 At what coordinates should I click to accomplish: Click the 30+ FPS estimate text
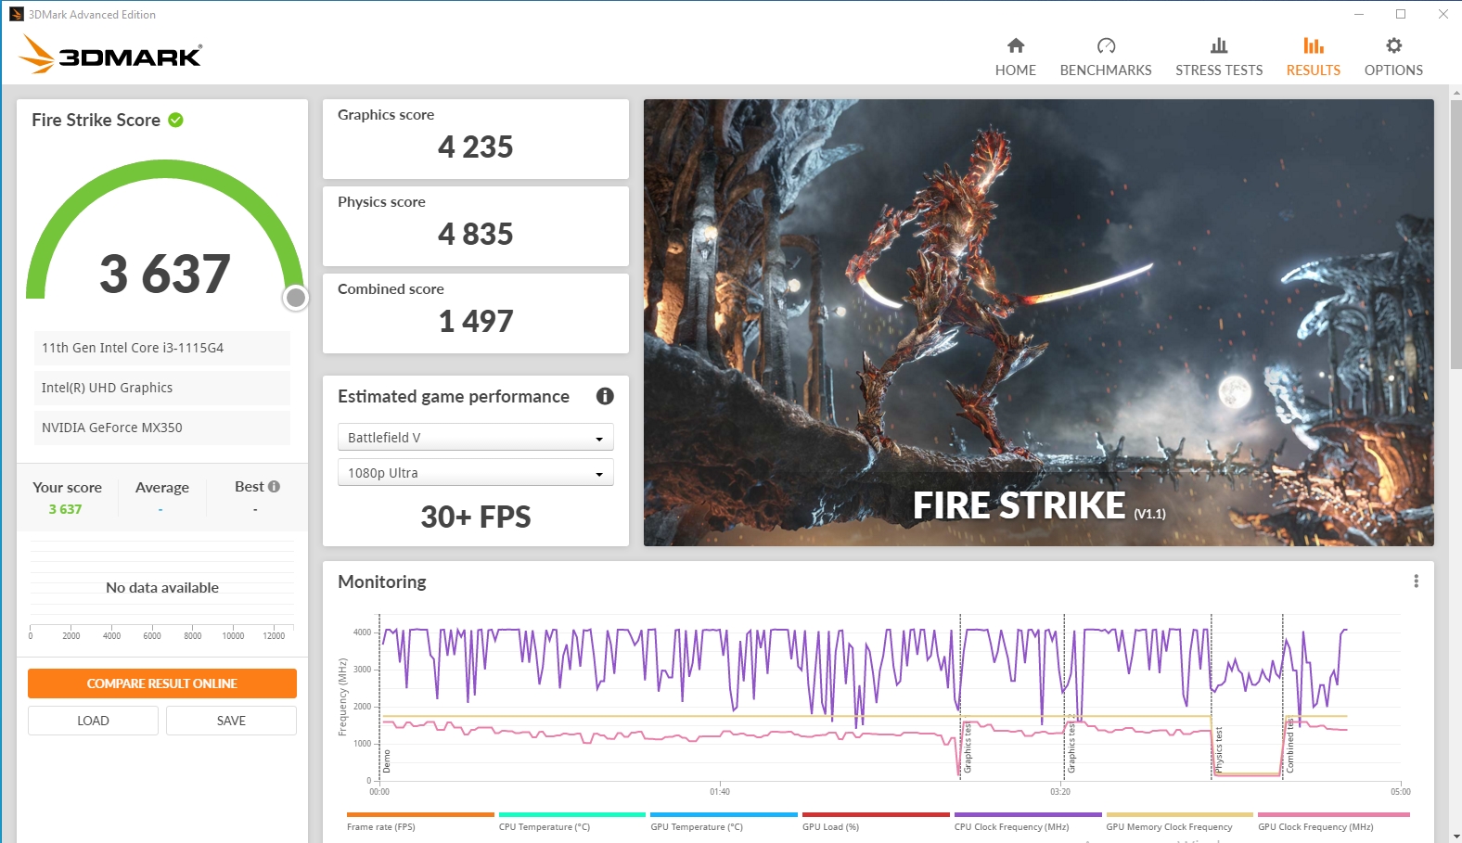(475, 517)
